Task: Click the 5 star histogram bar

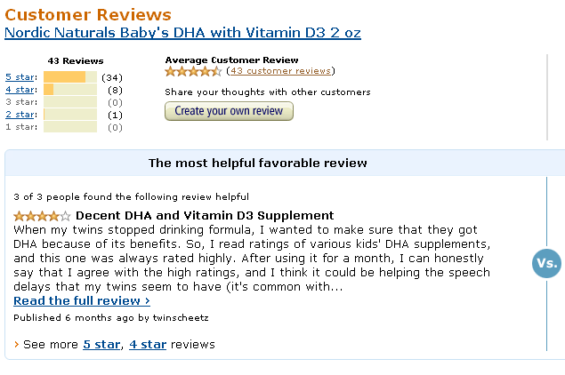Action: click(70, 77)
